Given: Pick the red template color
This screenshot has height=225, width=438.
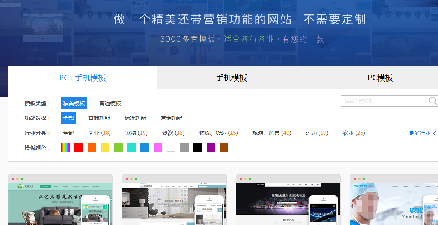Looking at the screenshot, I should pyautogui.click(x=79, y=147).
